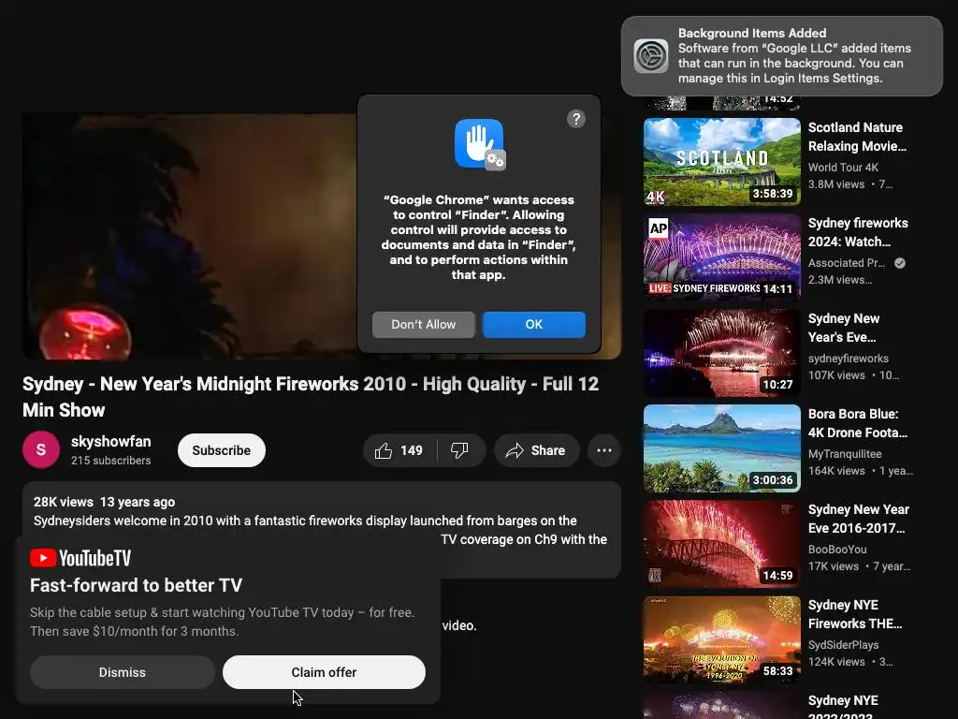This screenshot has height=719, width=958.
Task: Click the video title heading text
Action: tap(311, 397)
